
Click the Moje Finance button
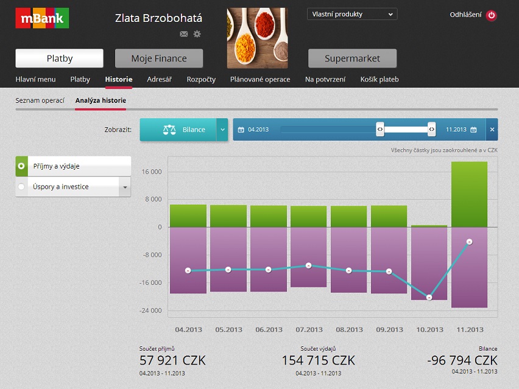(x=158, y=58)
